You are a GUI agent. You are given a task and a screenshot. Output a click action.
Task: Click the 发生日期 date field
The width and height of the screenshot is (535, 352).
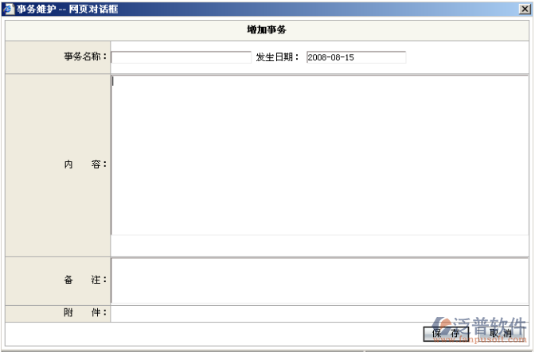point(356,57)
